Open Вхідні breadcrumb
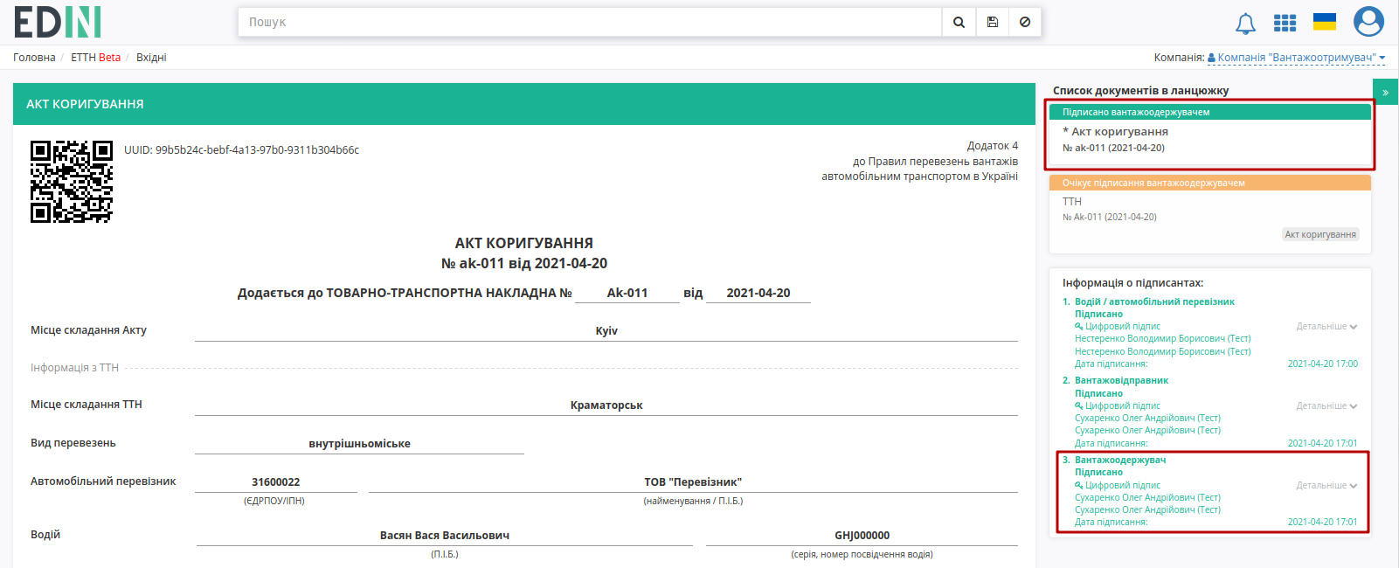1399x568 pixels. (151, 58)
